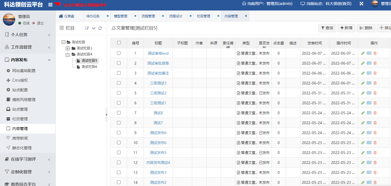
Task: Select 测试栏目5 in the tree
Action: point(89,61)
